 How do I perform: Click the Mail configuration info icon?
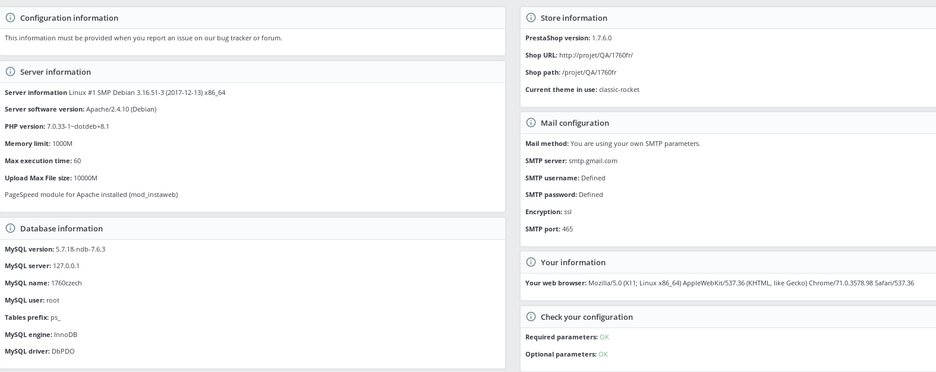[531, 123]
